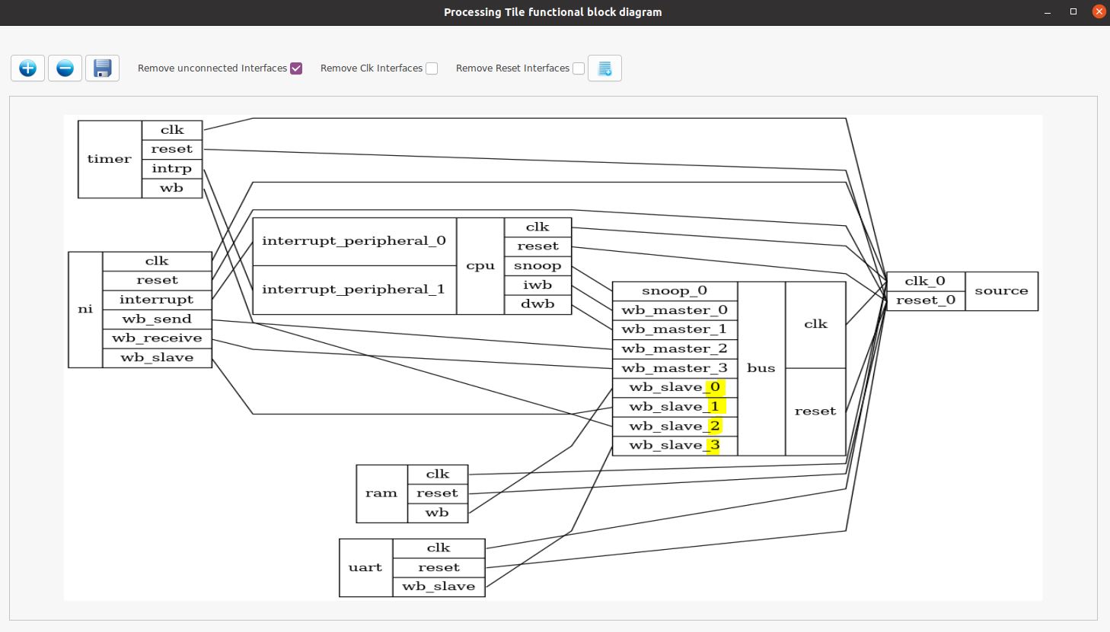The height and width of the screenshot is (632, 1110).
Task: Click the bus 'wb_master_3' port
Action: tap(675, 369)
